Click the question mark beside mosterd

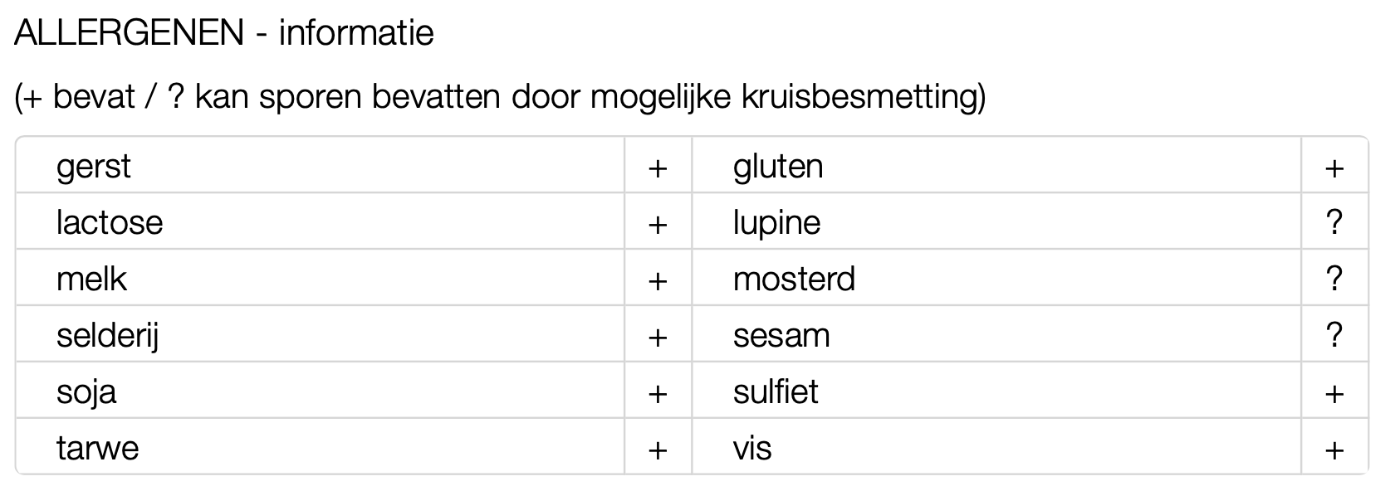tap(1334, 279)
